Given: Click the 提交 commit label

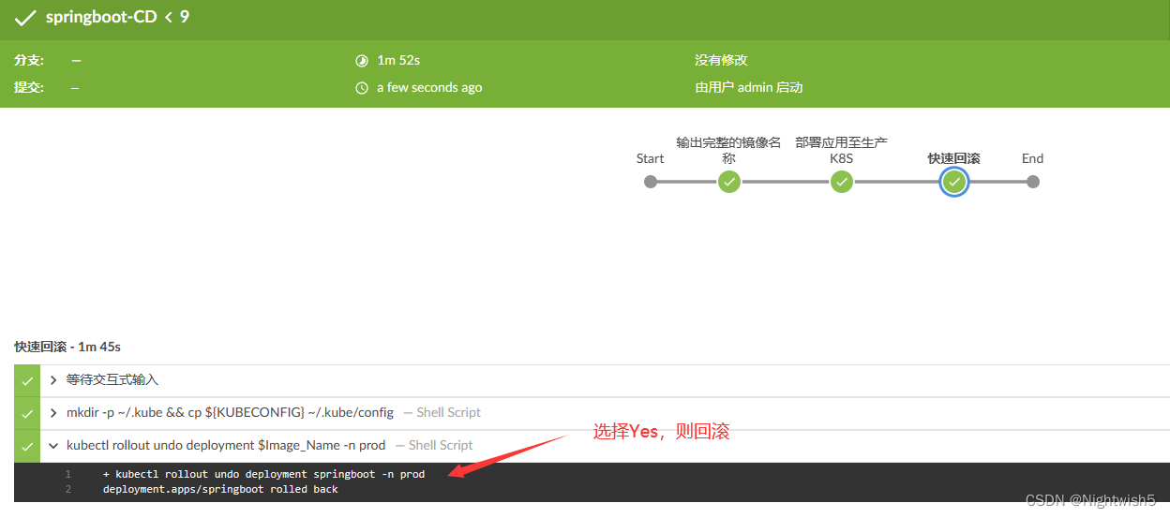Looking at the screenshot, I should tap(29, 87).
